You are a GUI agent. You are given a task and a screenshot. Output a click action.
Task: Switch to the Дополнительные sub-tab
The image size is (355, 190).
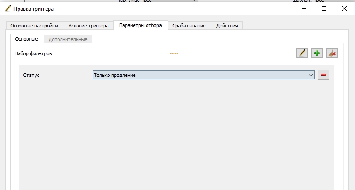coord(68,39)
